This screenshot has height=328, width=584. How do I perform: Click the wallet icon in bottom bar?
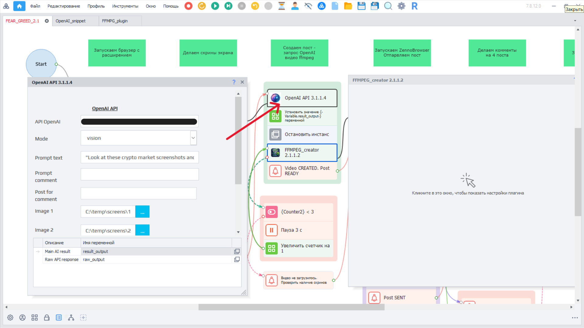point(47,318)
